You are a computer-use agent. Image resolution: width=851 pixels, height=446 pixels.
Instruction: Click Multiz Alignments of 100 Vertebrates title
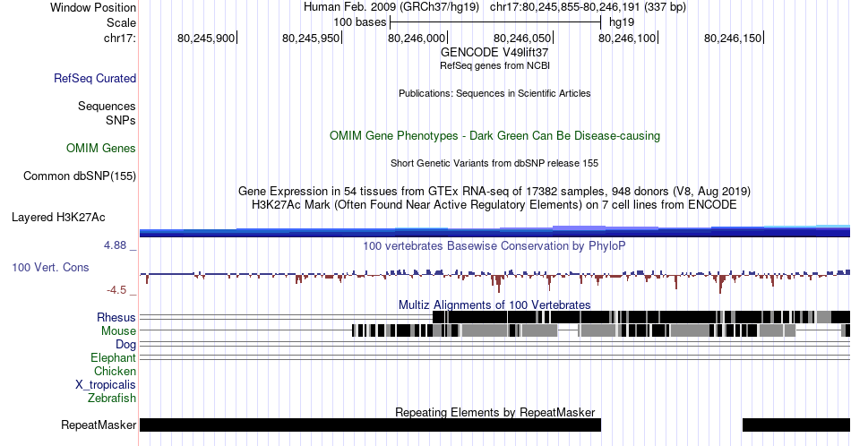pyautogui.click(x=494, y=304)
